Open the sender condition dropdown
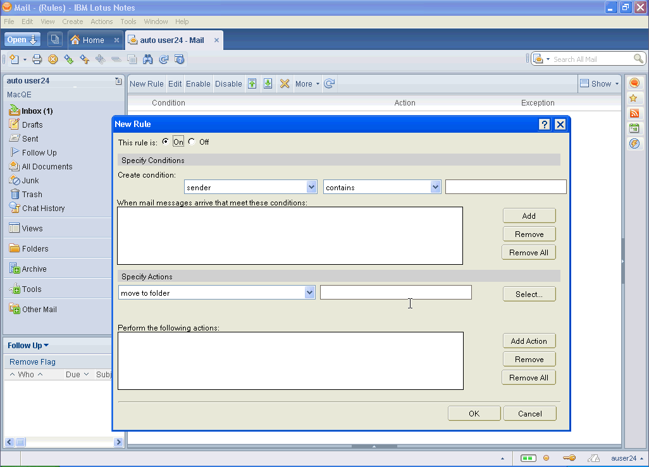The width and height of the screenshot is (649, 467). click(311, 187)
